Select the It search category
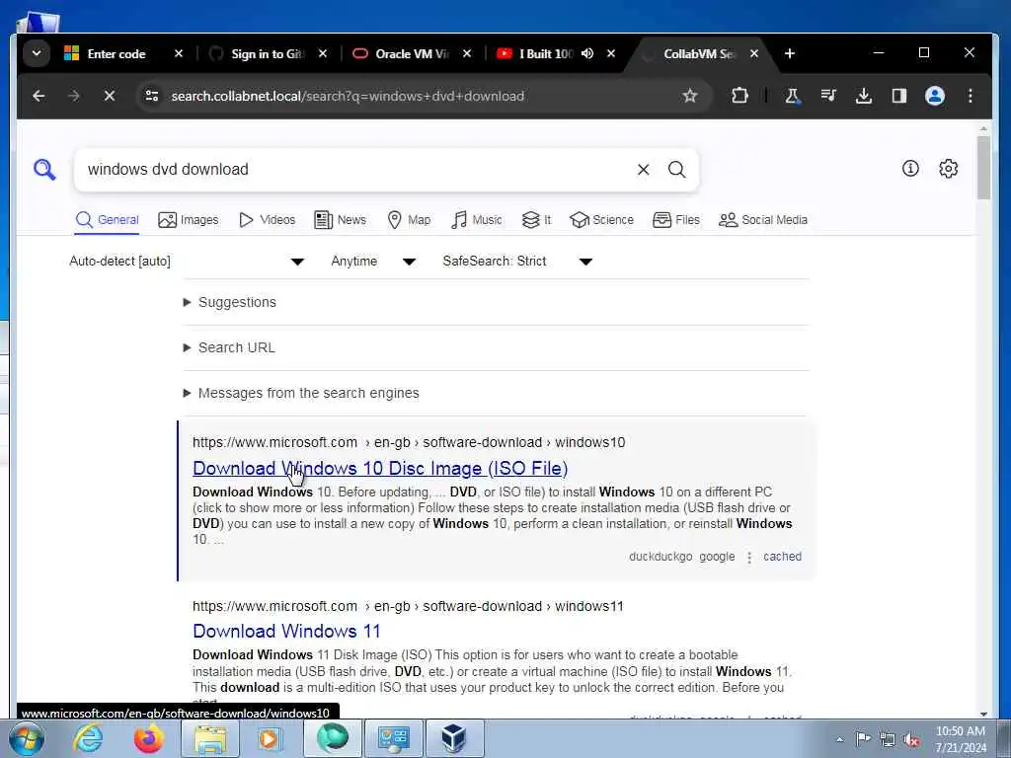 tap(536, 220)
